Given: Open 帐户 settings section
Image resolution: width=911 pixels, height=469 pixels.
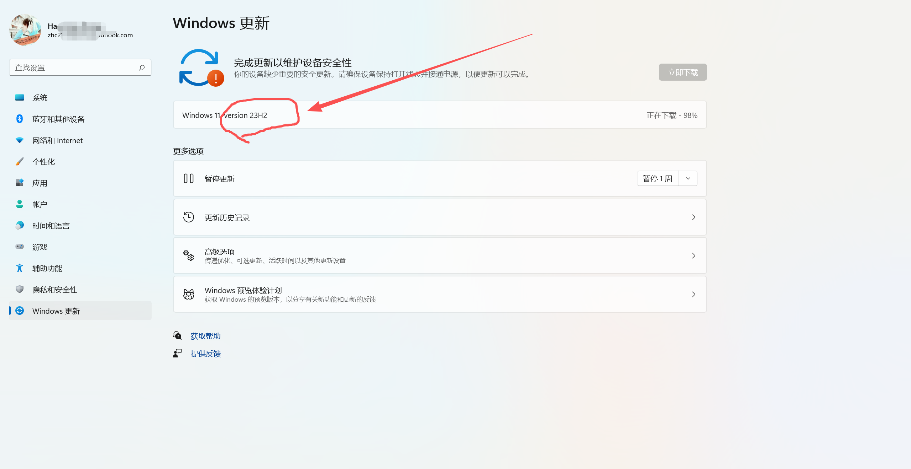Looking at the screenshot, I should (x=40, y=204).
